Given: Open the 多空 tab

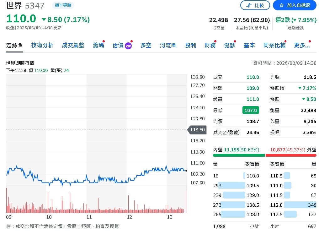Looking at the screenshot, I should click(x=146, y=45).
